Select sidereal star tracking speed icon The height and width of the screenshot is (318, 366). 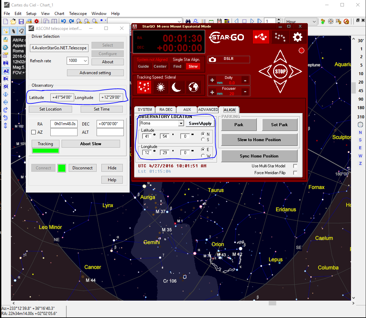point(144,87)
